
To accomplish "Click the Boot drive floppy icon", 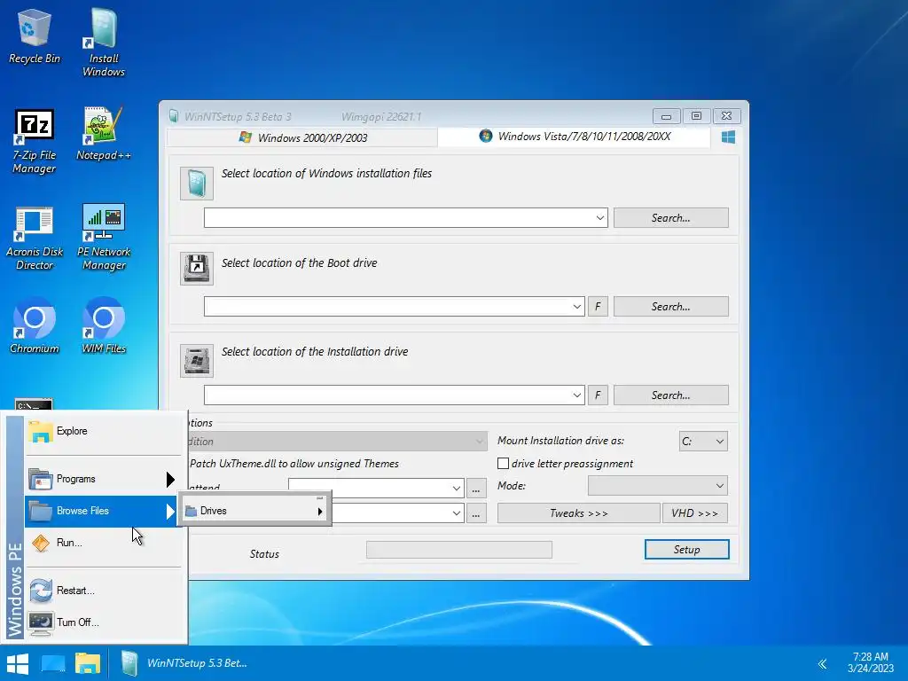I will pyautogui.click(x=197, y=268).
